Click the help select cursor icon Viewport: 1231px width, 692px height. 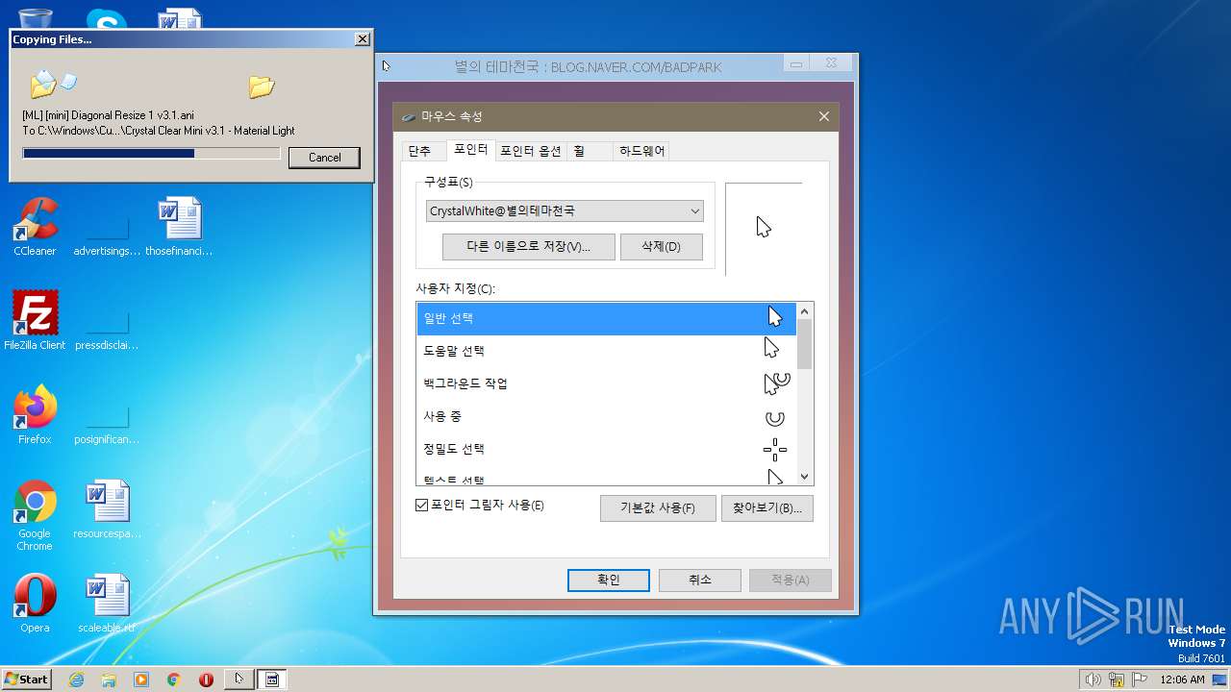(x=771, y=348)
